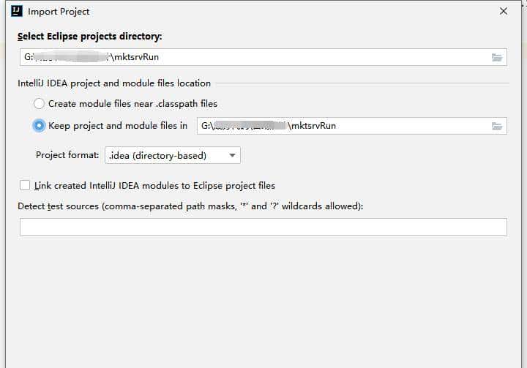Choose 'Keep project and module files in' radio
527x368 pixels.
39,126
